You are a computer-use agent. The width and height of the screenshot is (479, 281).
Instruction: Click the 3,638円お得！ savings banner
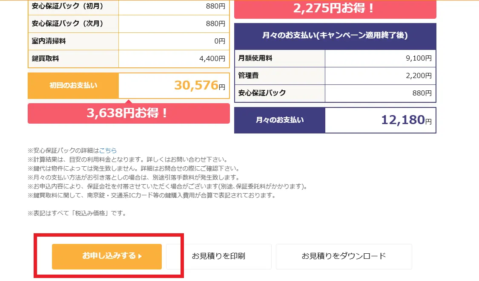(x=128, y=113)
